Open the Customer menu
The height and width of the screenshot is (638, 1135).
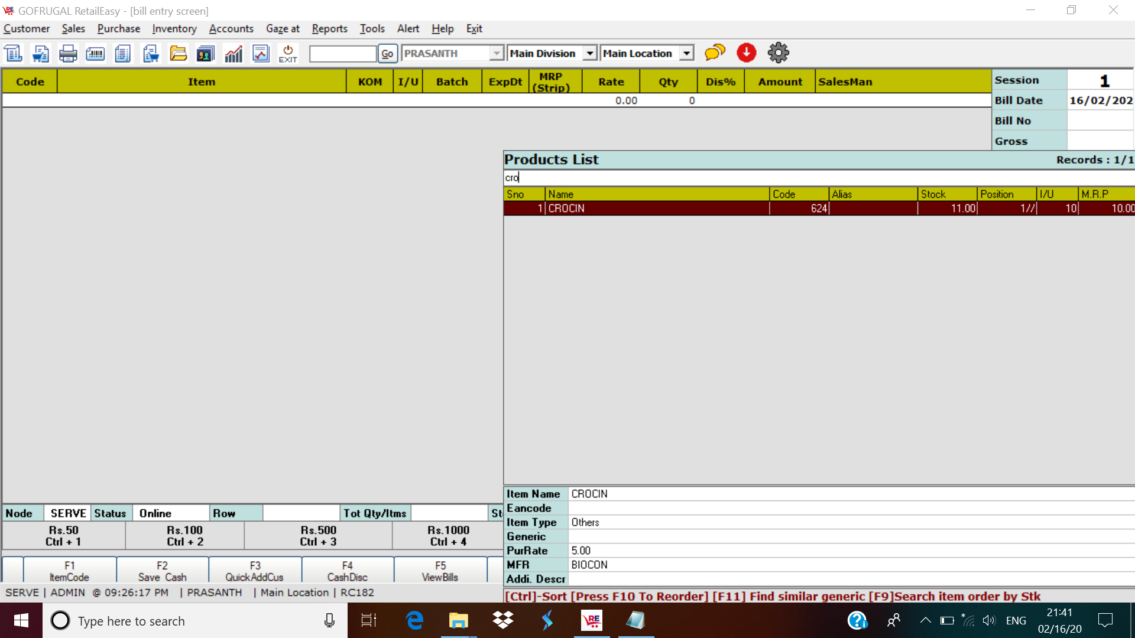coord(27,28)
